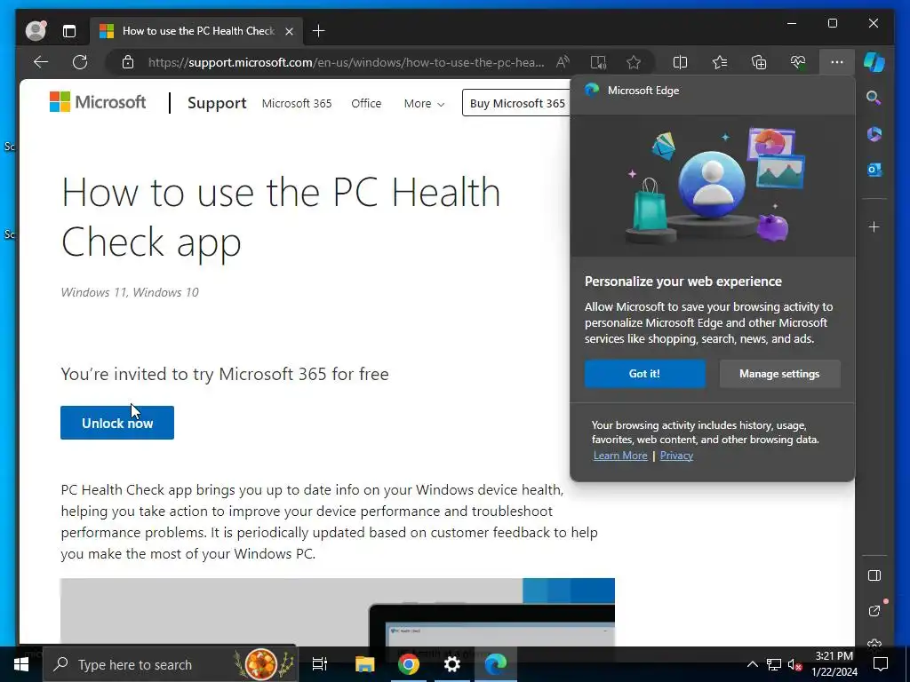
Task: Click the muted volume tray icon
Action: [x=794, y=664]
